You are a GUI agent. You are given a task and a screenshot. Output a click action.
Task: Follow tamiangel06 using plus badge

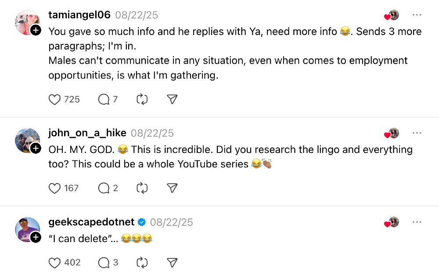click(36, 30)
